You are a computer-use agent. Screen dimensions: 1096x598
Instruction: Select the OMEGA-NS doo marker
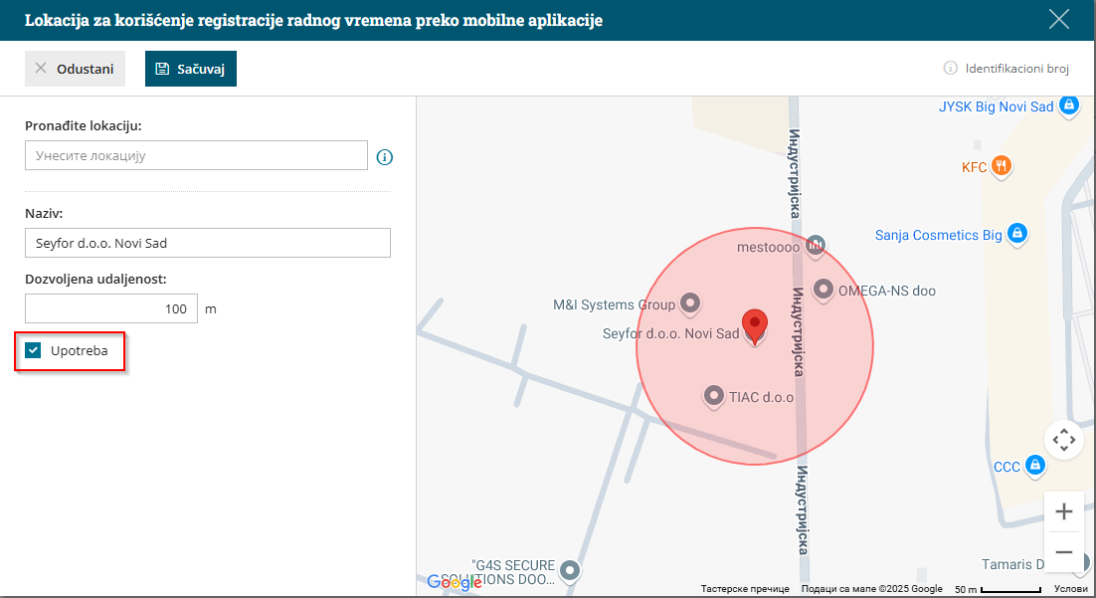click(x=823, y=289)
